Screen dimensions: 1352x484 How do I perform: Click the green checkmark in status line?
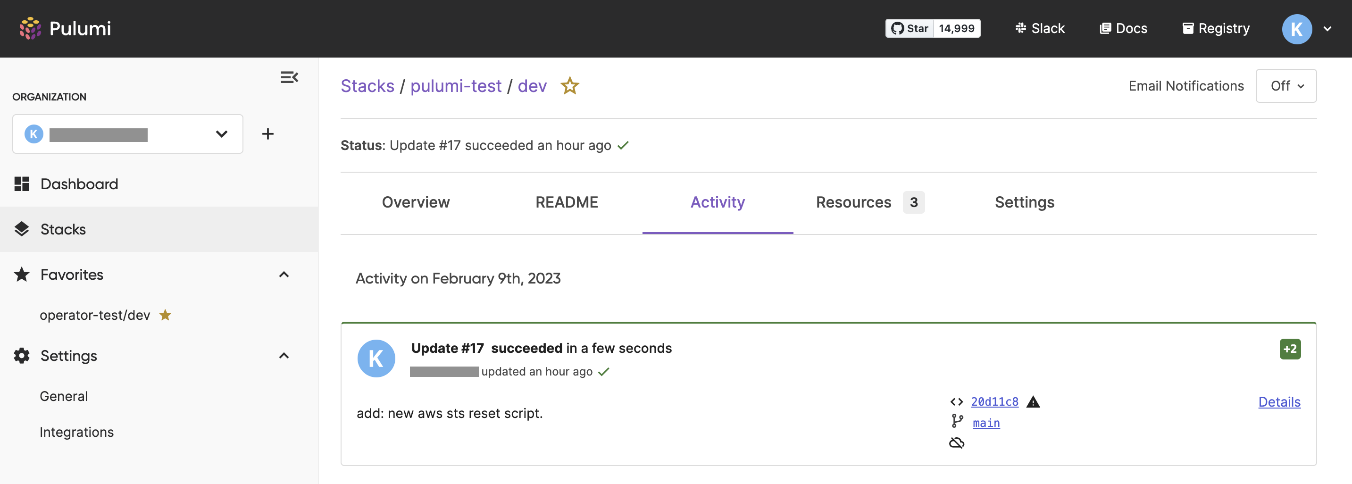click(x=623, y=145)
